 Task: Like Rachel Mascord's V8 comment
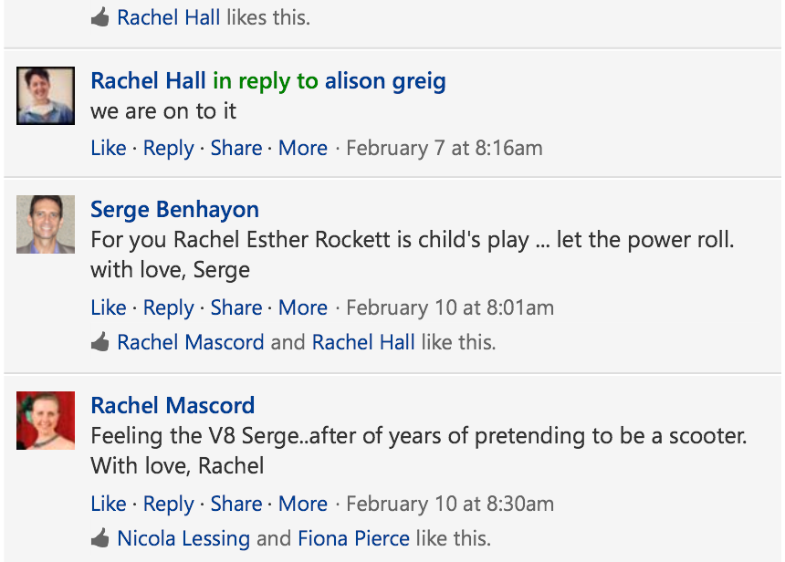point(109,504)
